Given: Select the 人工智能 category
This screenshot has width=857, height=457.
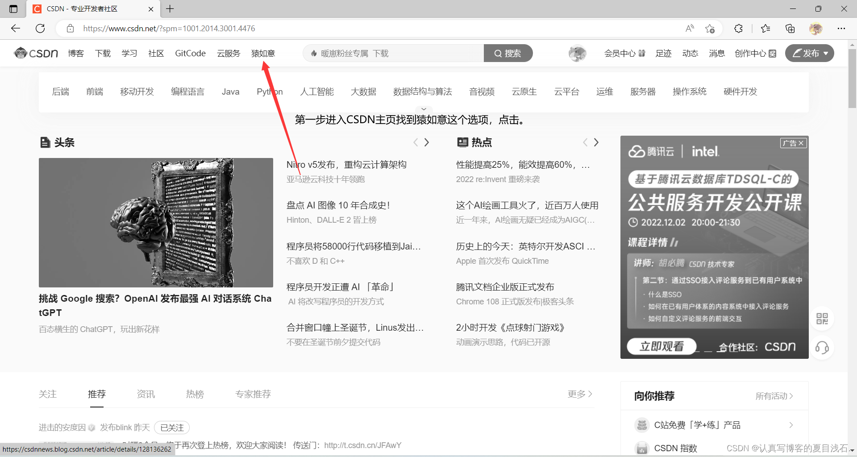Looking at the screenshot, I should click(x=317, y=91).
